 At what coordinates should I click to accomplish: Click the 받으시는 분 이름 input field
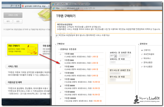120,80
